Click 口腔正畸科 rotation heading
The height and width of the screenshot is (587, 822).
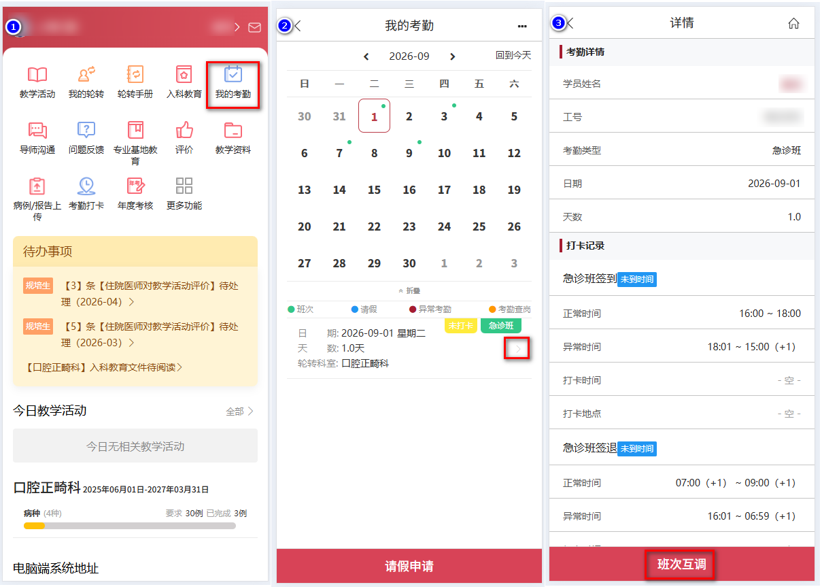[48, 488]
